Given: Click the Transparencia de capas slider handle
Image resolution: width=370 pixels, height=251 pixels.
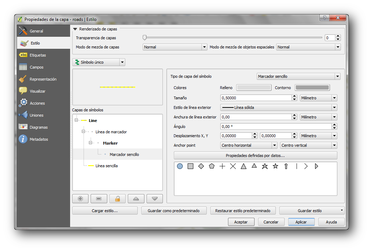Looking at the screenshot, I should click(x=145, y=37).
